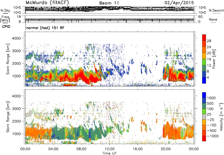Click the velocity colorbar unit label
The height and width of the screenshot is (155, 224).
pyautogui.click(x=221, y=117)
